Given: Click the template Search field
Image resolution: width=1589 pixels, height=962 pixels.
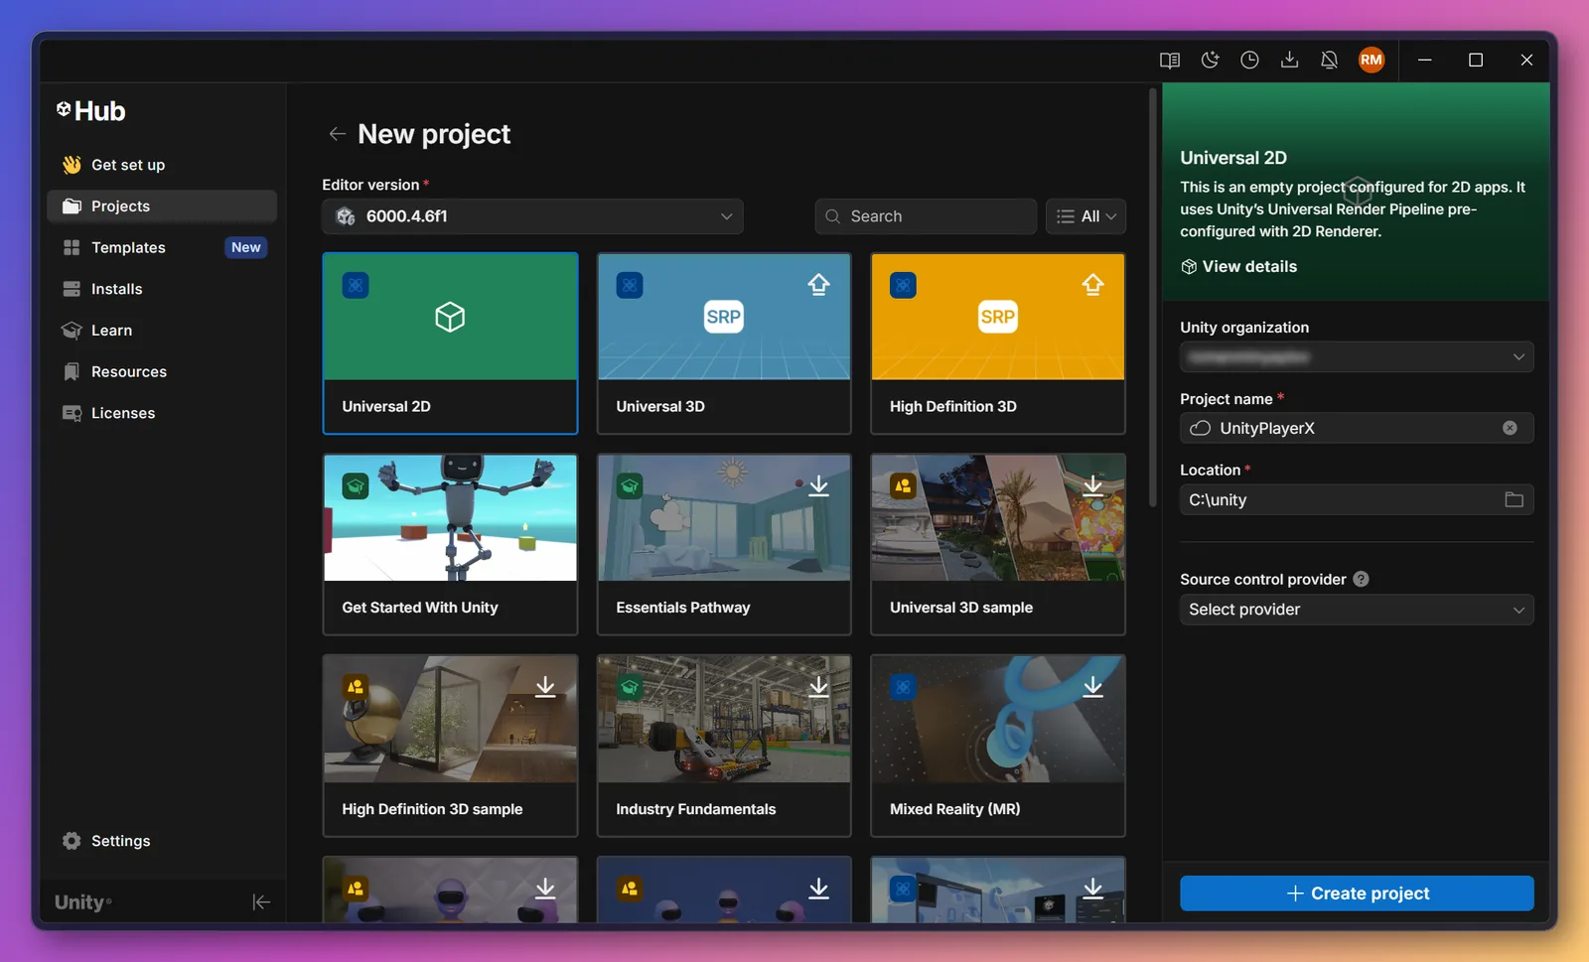Looking at the screenshot, I should [x=926, y=216].
